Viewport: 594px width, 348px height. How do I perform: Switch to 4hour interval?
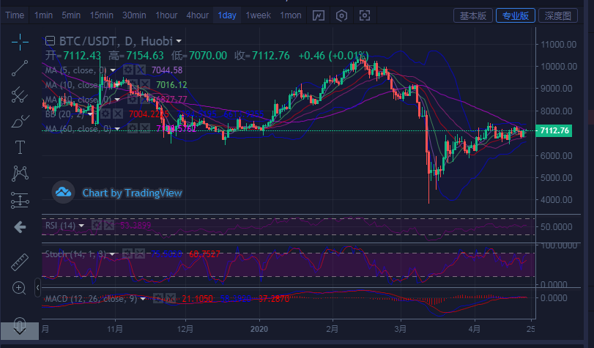point(197,15)
